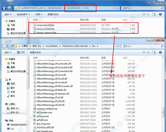Click refresh button in lower window address bar
Viewport: 166px width, 132px height.
pos(118,46)
